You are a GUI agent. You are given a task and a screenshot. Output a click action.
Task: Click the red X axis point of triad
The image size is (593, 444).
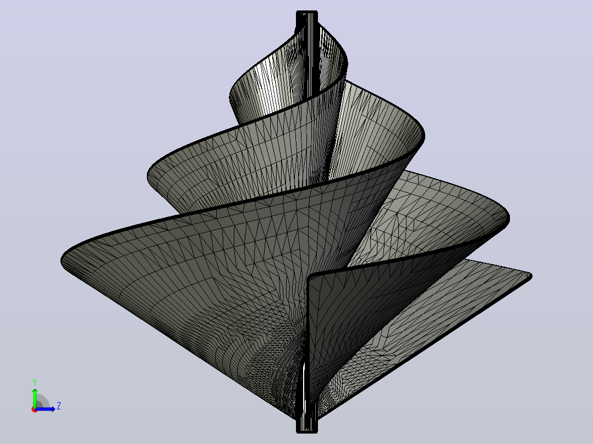(35, 409)
